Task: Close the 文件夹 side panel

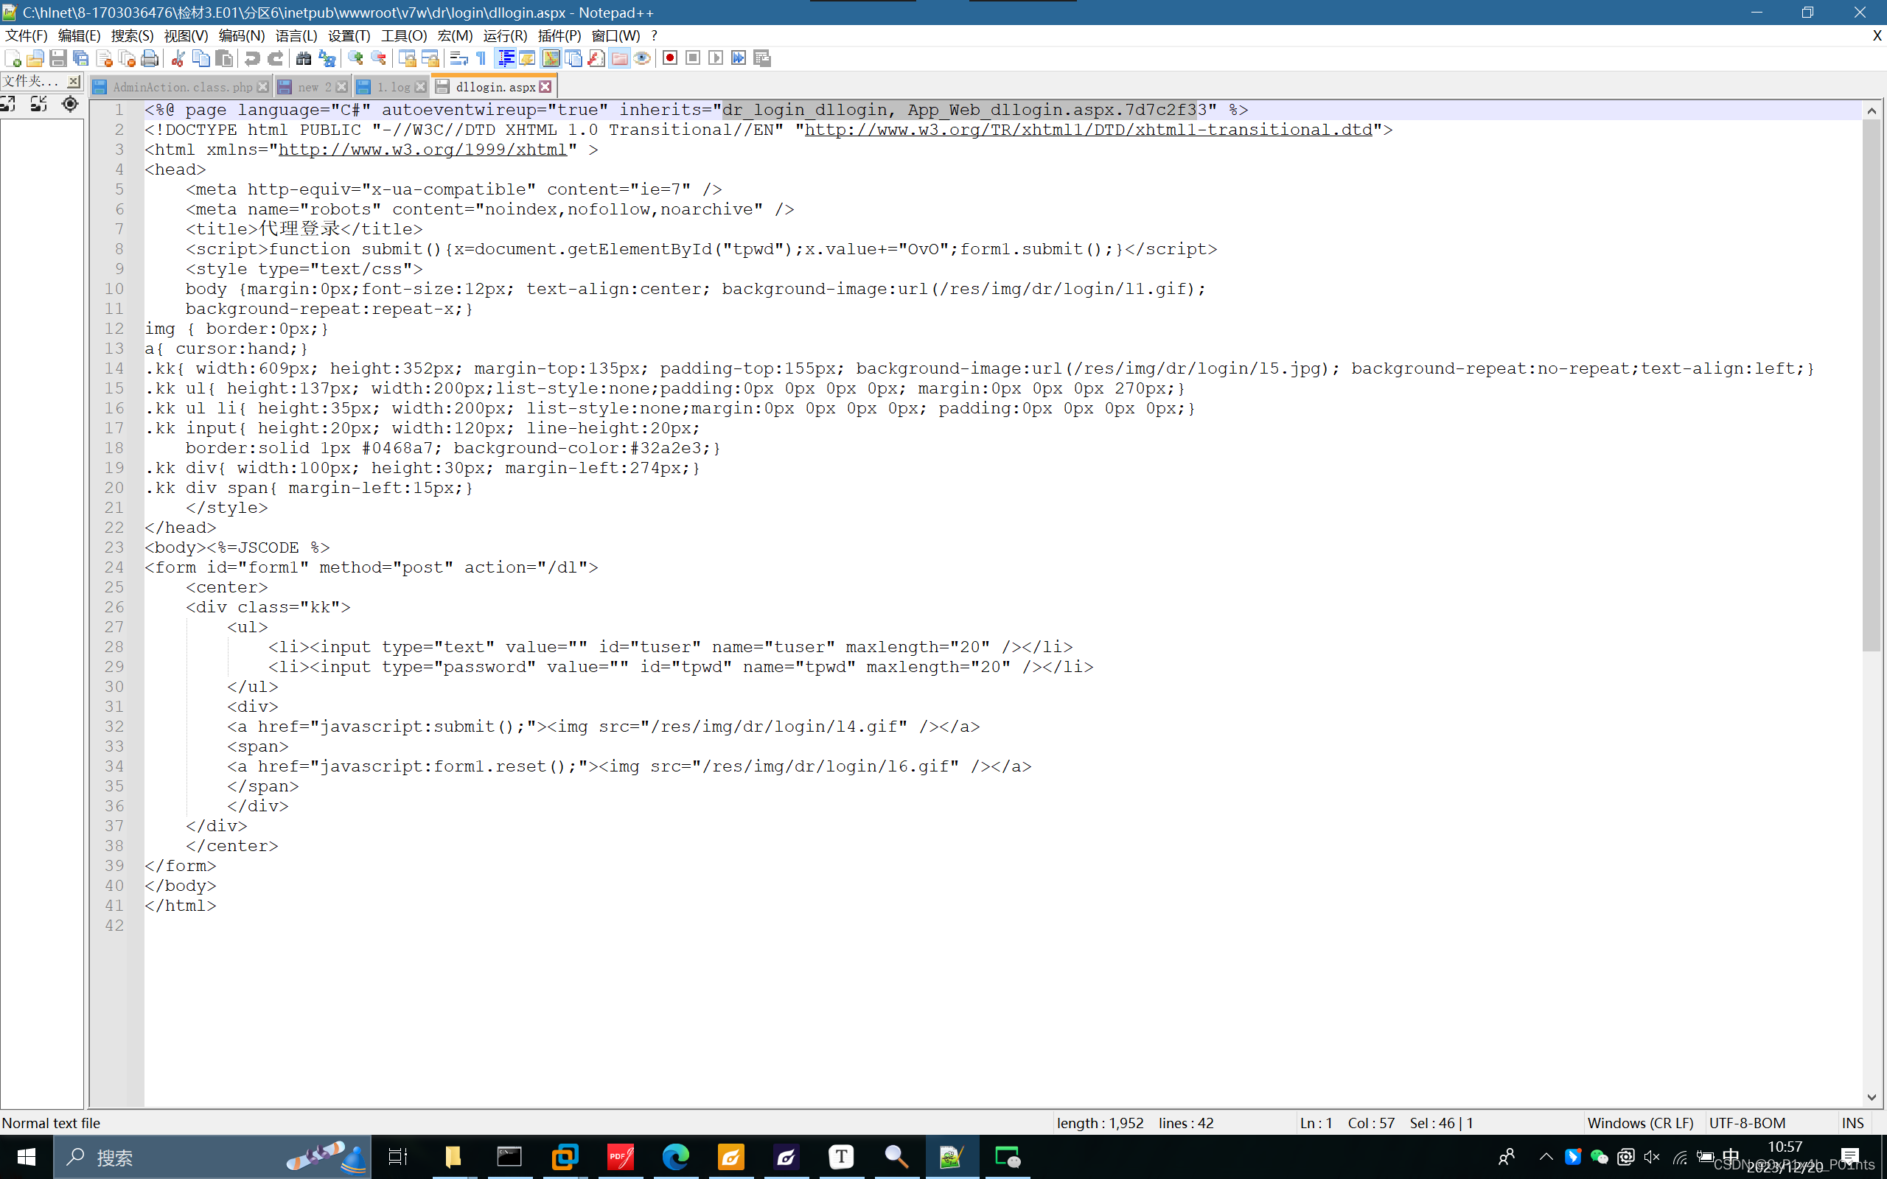Action: pyautogui.click(x=73, y=81)
